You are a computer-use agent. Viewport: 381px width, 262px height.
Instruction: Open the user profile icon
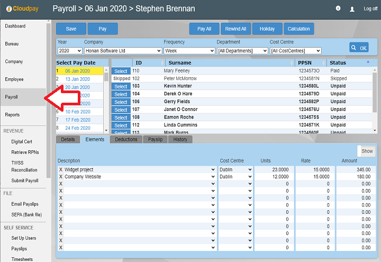[352, 9]
